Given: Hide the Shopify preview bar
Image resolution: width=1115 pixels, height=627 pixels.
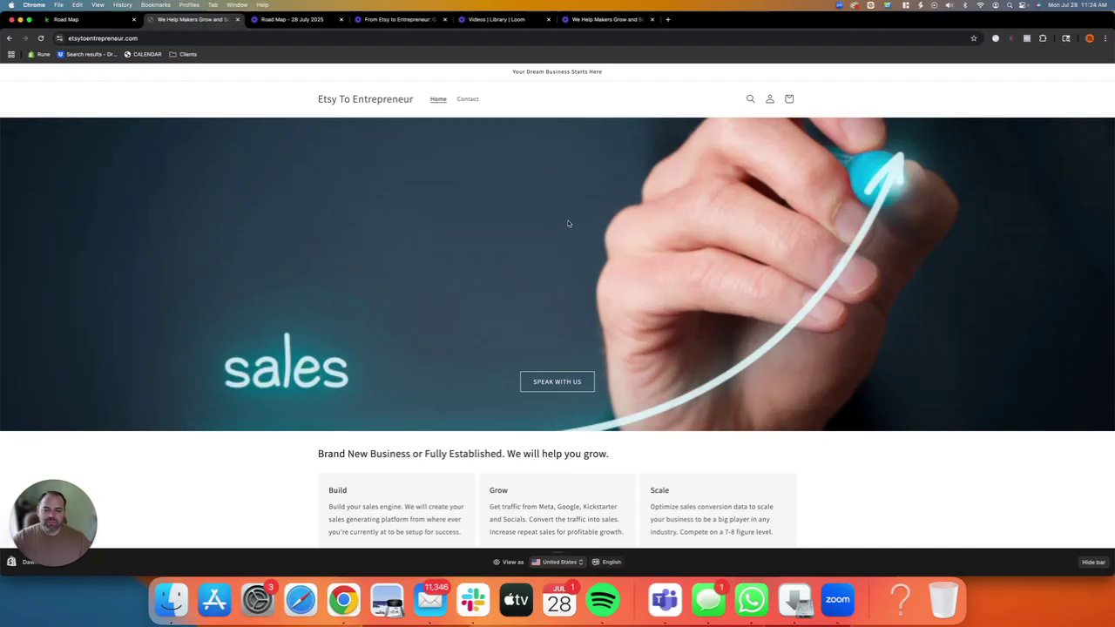Looking at the screenshot, I should click(1093, 562).
